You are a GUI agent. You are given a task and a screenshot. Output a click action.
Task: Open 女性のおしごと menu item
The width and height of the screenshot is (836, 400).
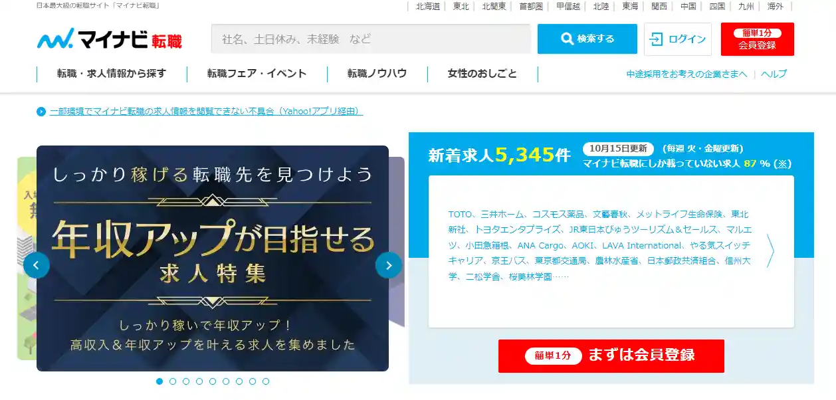click(x=482, y=74)
